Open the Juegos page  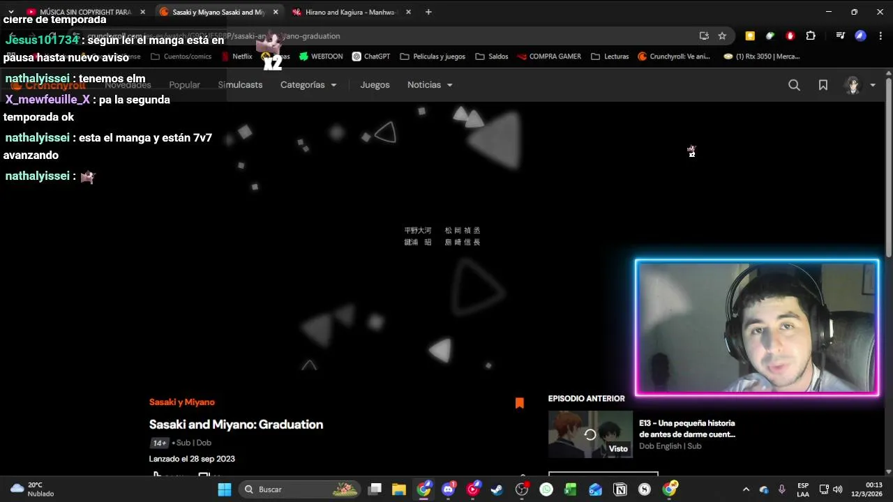tap(375, 85)
